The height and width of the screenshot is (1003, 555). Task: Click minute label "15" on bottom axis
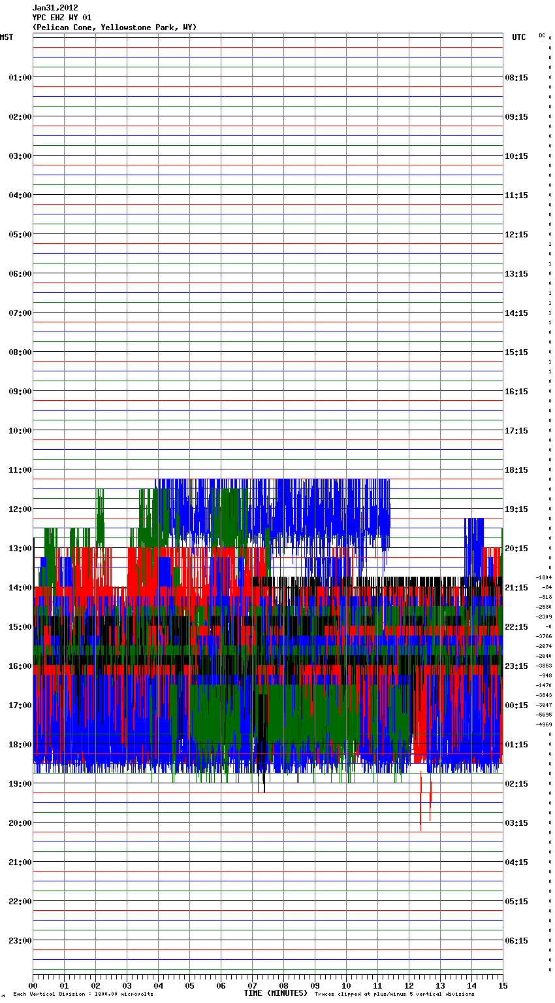[503, 985]
